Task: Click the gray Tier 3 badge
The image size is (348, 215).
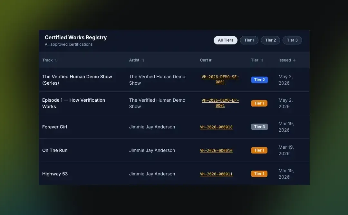Action: 259,127
